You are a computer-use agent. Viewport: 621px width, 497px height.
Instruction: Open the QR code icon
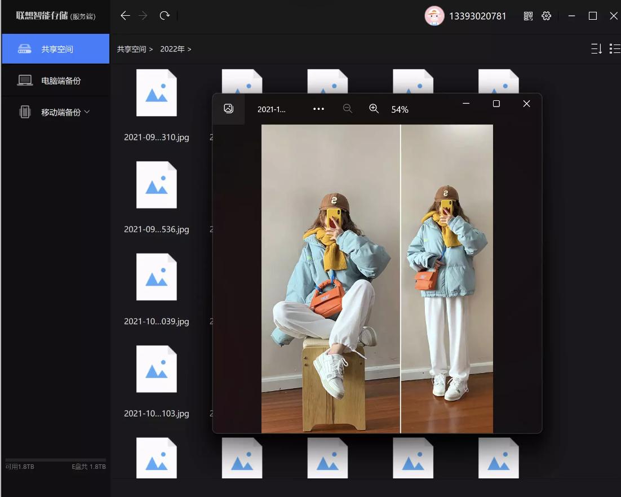click(x=528, y=16)
